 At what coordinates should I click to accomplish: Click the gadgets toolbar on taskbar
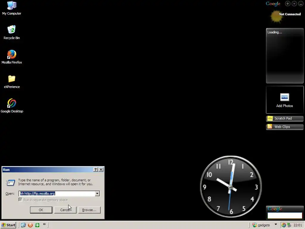261,225
